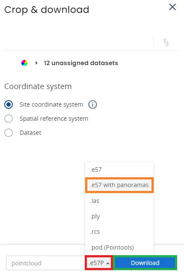
Task: Select the Spatial reference system radio button
Action: pyautogui.click(x=9, y=119)
